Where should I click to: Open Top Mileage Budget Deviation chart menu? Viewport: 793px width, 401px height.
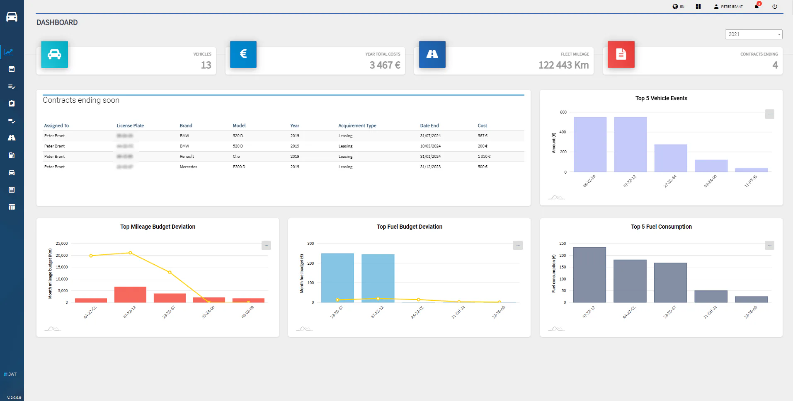coord(266,245)
